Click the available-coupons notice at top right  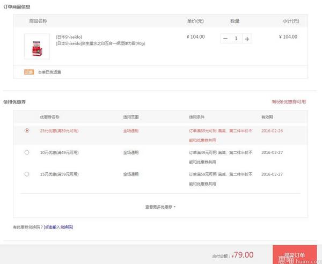289,102
